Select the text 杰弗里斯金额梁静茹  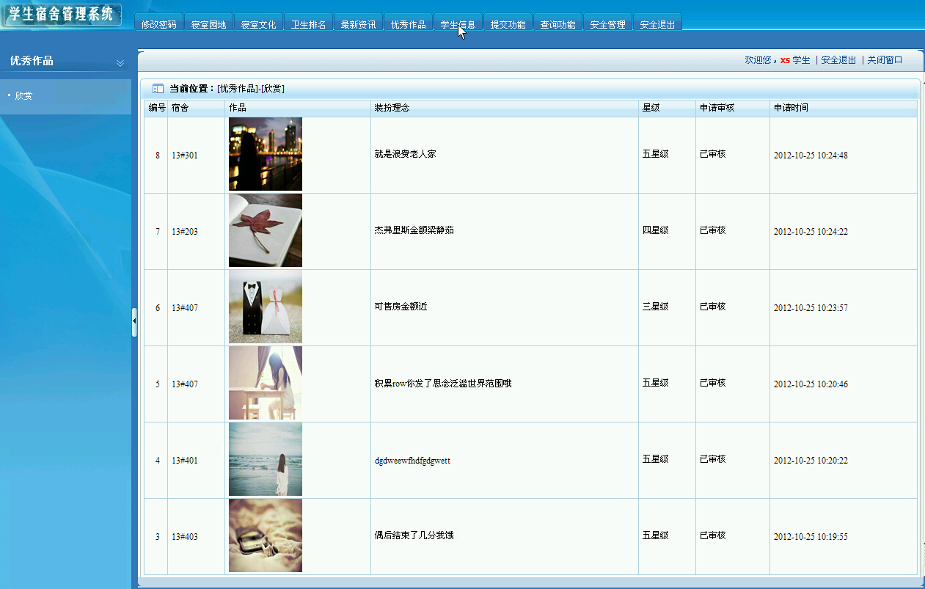414,230
